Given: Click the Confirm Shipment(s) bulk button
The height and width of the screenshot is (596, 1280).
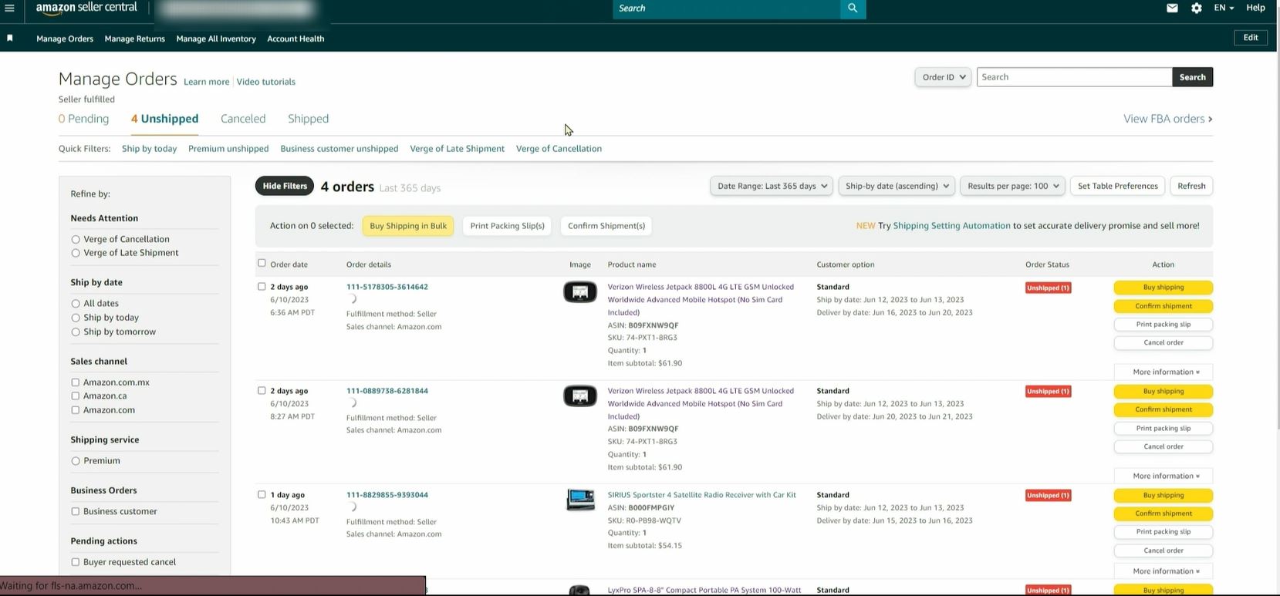Looking at the screenshot, I should click(606, 226).
